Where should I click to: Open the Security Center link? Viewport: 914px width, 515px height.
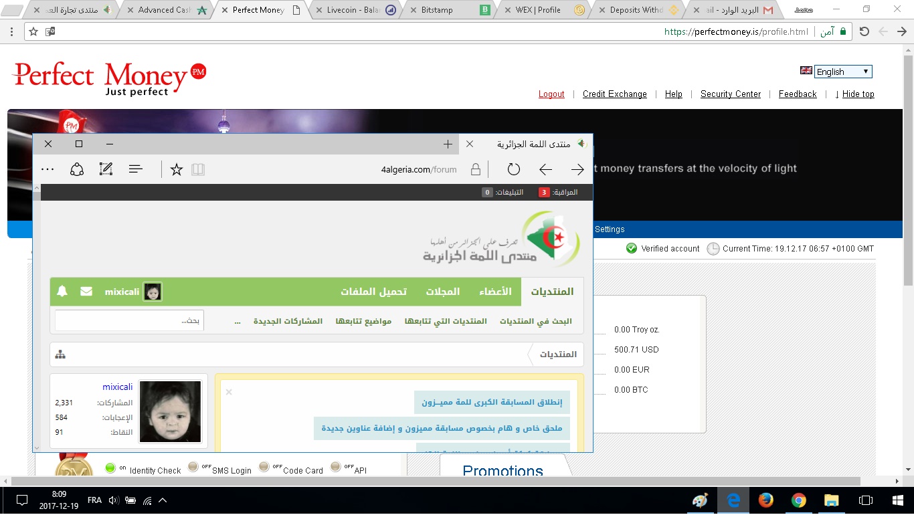click(x=730, y=94)
